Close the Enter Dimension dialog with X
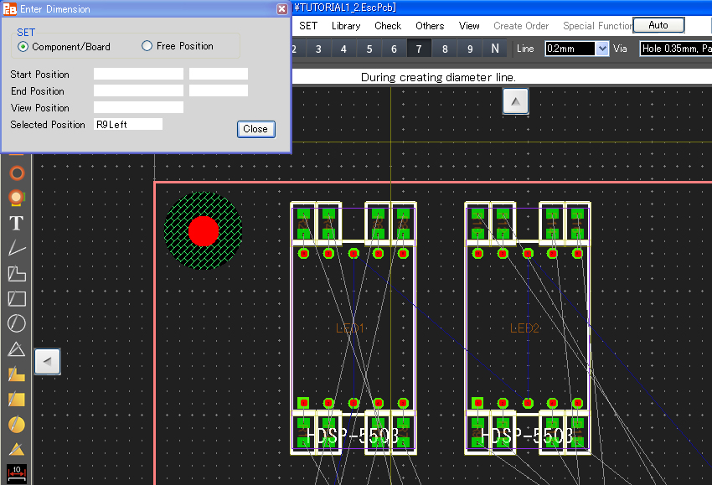This screenshot has width=712, height=485. (x=282, y=8)
